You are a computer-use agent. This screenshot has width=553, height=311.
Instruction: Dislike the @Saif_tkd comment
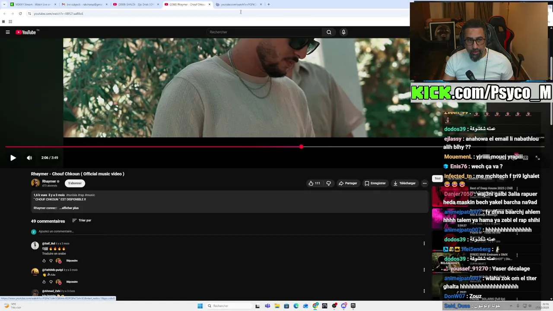click(51, 261)
